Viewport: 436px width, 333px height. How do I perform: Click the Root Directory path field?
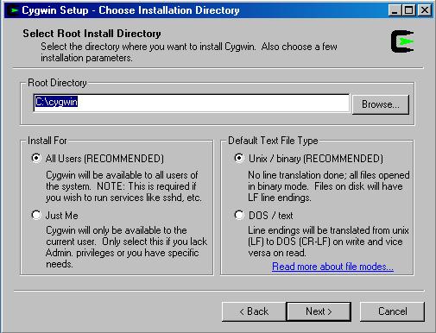[x=192, y=103]
